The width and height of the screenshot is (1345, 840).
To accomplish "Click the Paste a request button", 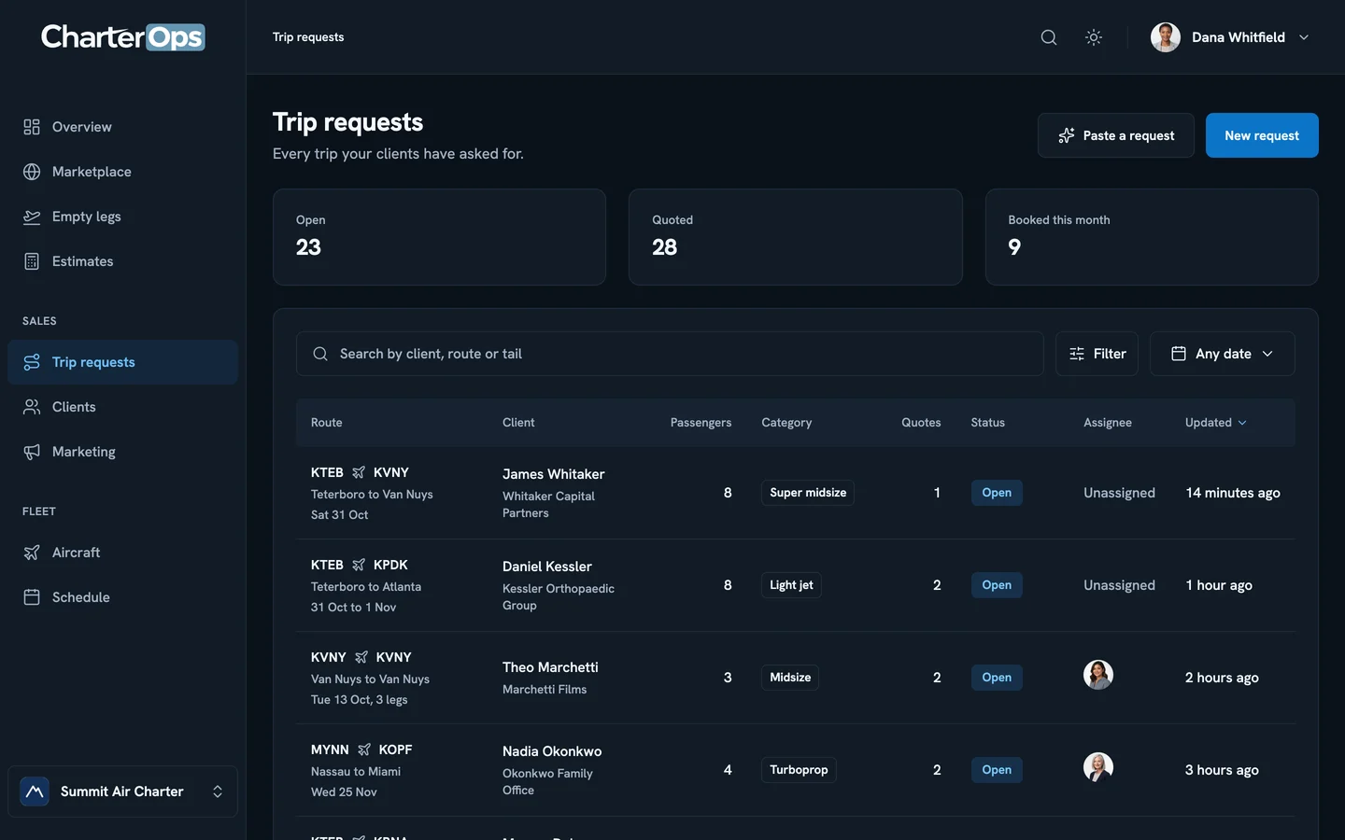I will click(1115, 135).
